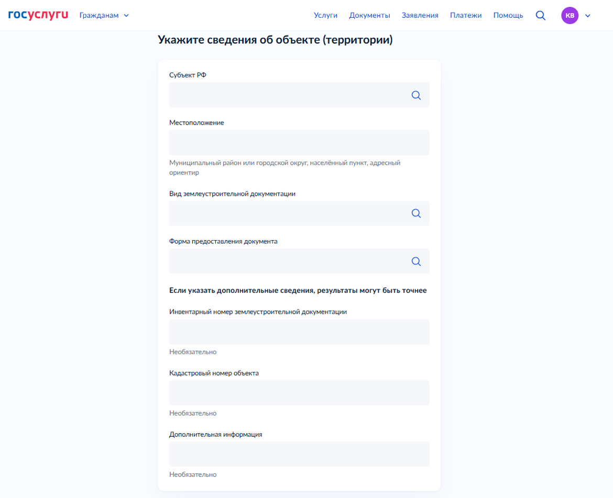Image resolution: width=613 pixels, height=498 pixels.
Task: Click text 'Если указать дополнительные сведения, результаты могут быть точнее'
Action: [298, 290]
